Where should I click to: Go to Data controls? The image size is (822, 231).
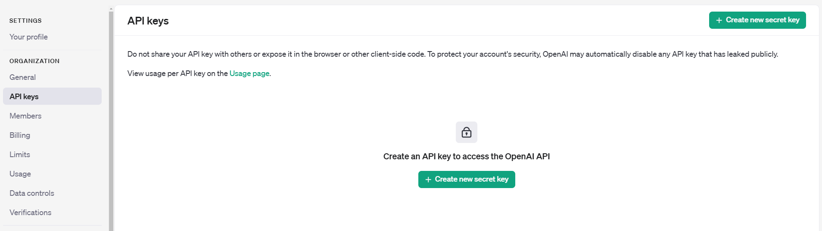pos(32,193)
